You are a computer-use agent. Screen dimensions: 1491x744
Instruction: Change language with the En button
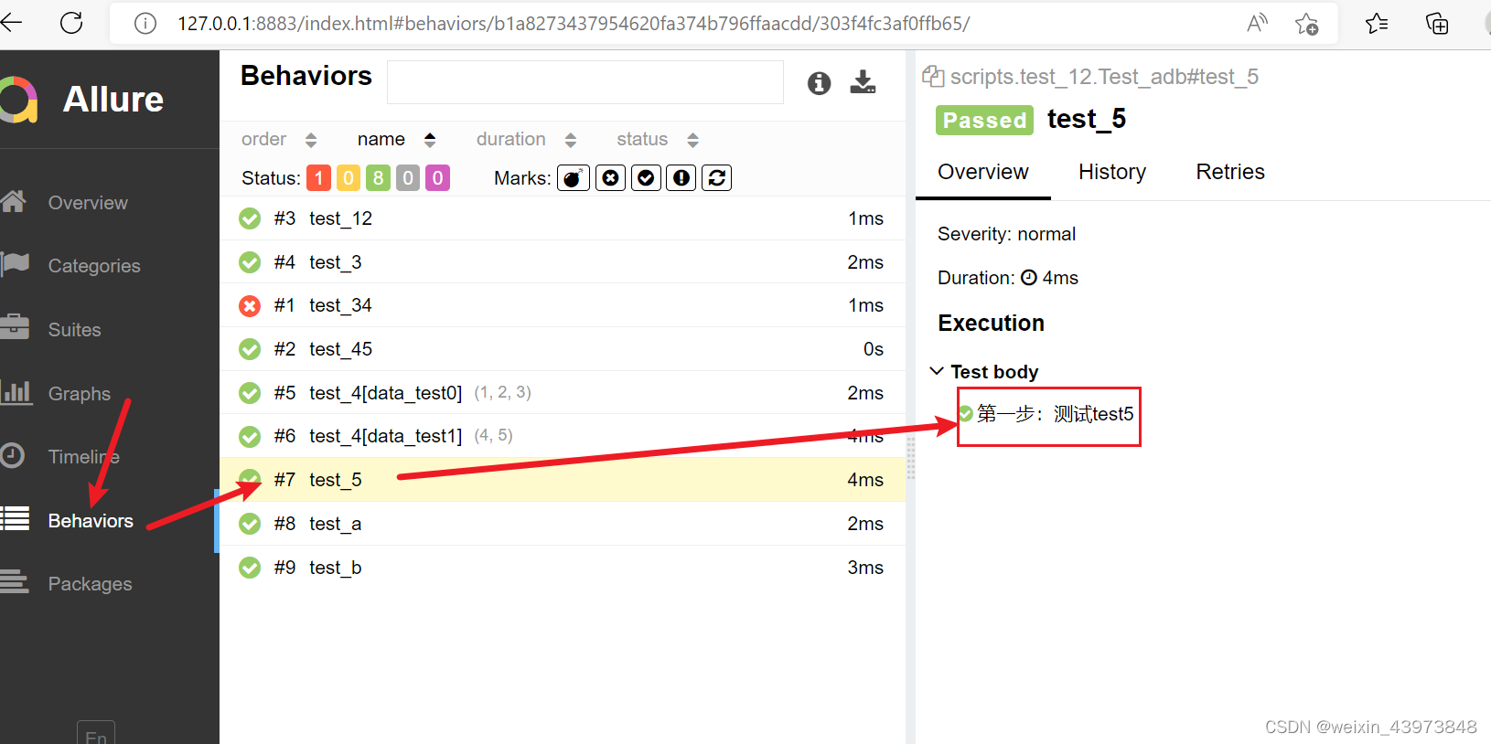(x=96, y=734)
